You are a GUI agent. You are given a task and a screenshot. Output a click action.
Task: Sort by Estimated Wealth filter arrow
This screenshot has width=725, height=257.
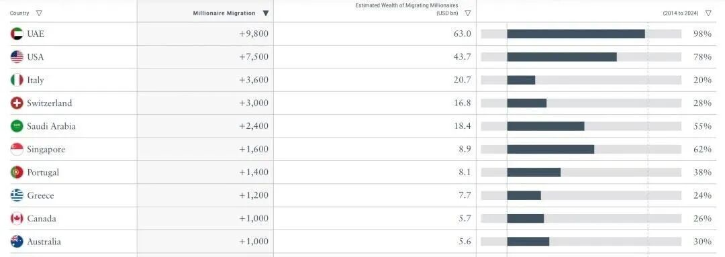pos(468,13)
